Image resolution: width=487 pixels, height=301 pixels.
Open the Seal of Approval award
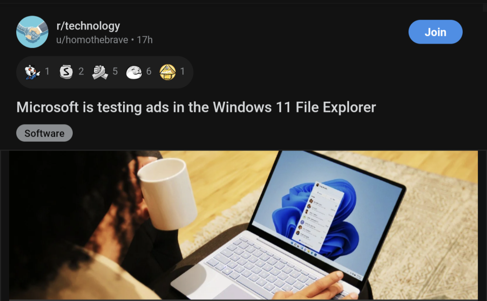[134, 72]
